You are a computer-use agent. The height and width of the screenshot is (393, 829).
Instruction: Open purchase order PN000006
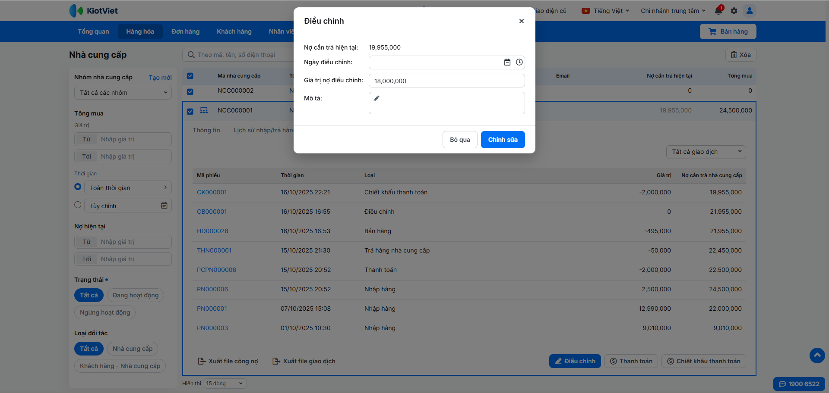(x=212, y=289)
